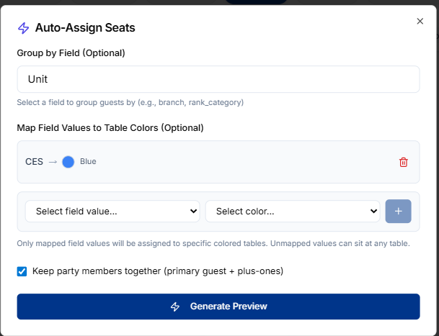Click the Group by Field (Optional) label
Screen dimensions: 439x336
pos(71,53)
